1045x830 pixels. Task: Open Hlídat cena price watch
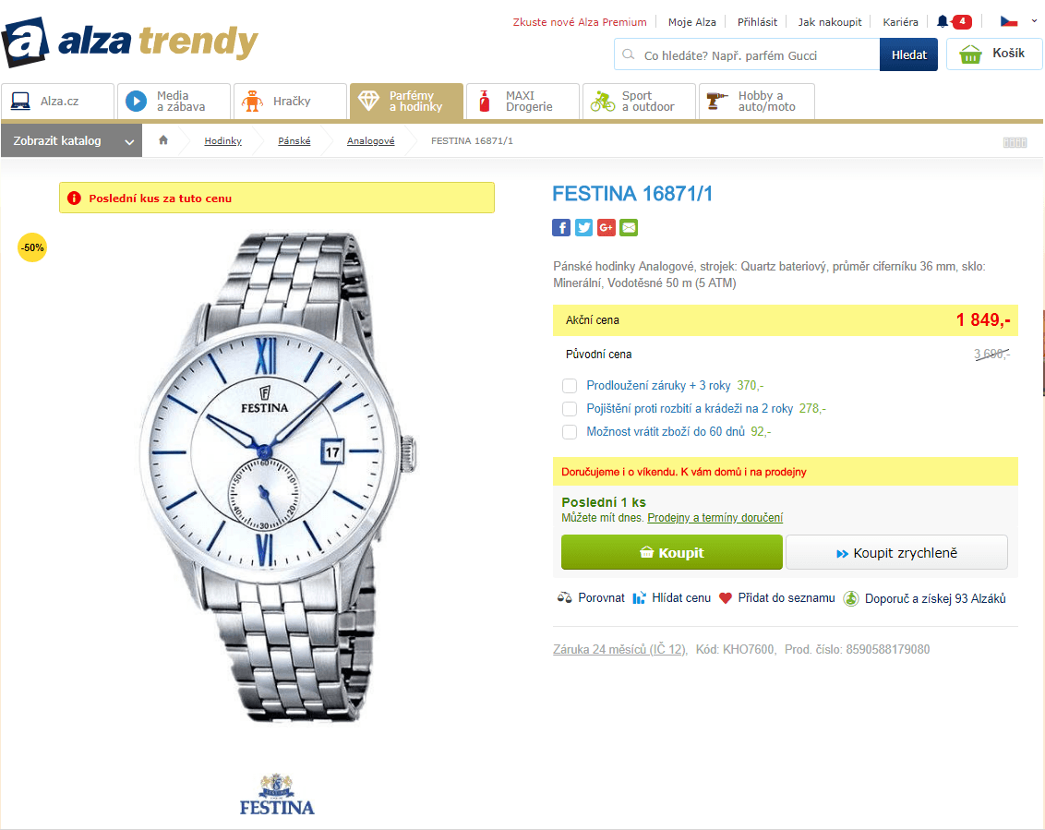click(x=671, y=598)
